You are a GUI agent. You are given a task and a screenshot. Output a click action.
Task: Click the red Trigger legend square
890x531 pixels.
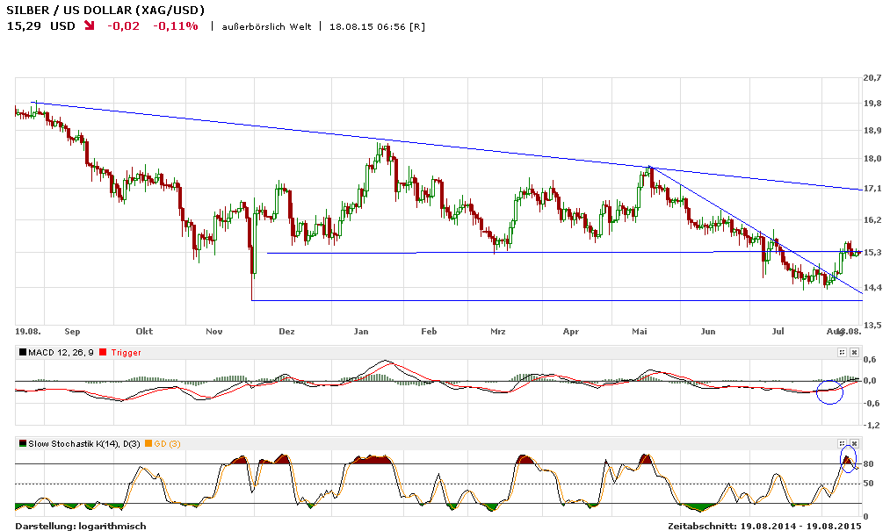(x=103, y=352)
